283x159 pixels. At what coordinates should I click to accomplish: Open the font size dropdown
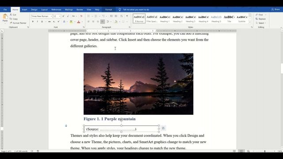60,16
